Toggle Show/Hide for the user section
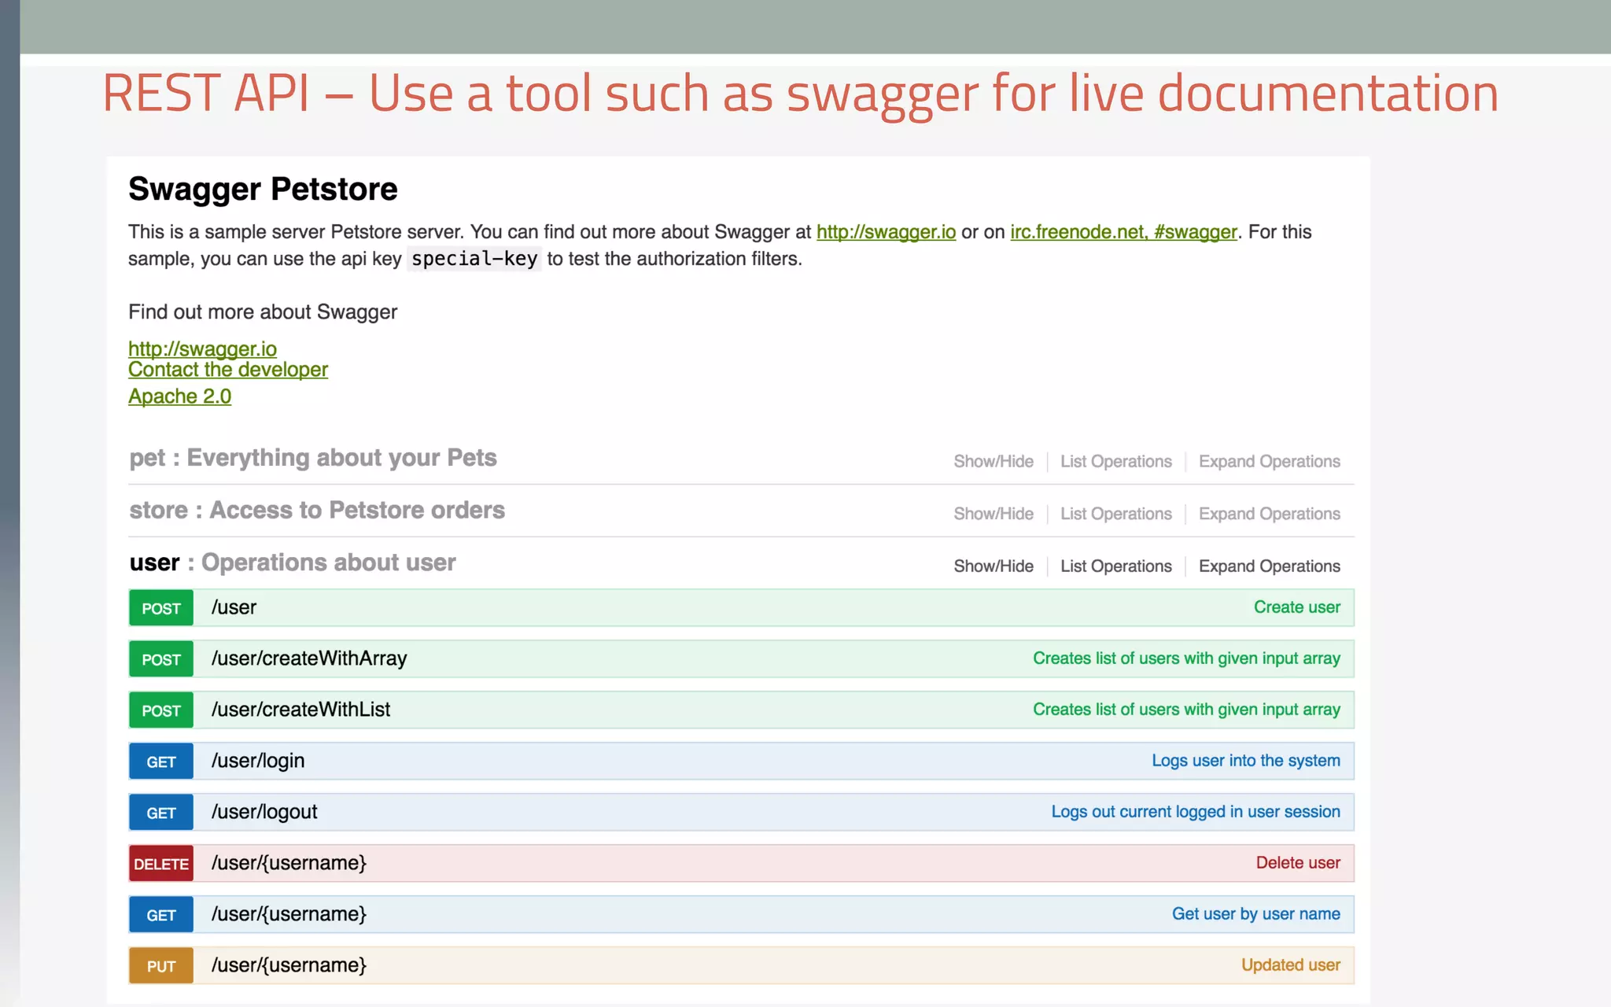 coord(993,566)
